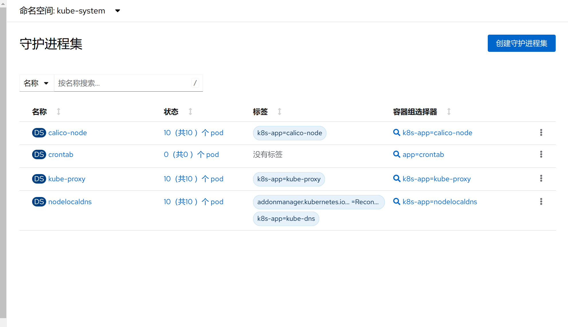Sort table by 状态 column arrows
This screenshot has height=327, width=568.
[x=190, y=112]
